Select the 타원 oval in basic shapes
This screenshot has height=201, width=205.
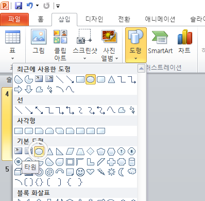(39, 152)
